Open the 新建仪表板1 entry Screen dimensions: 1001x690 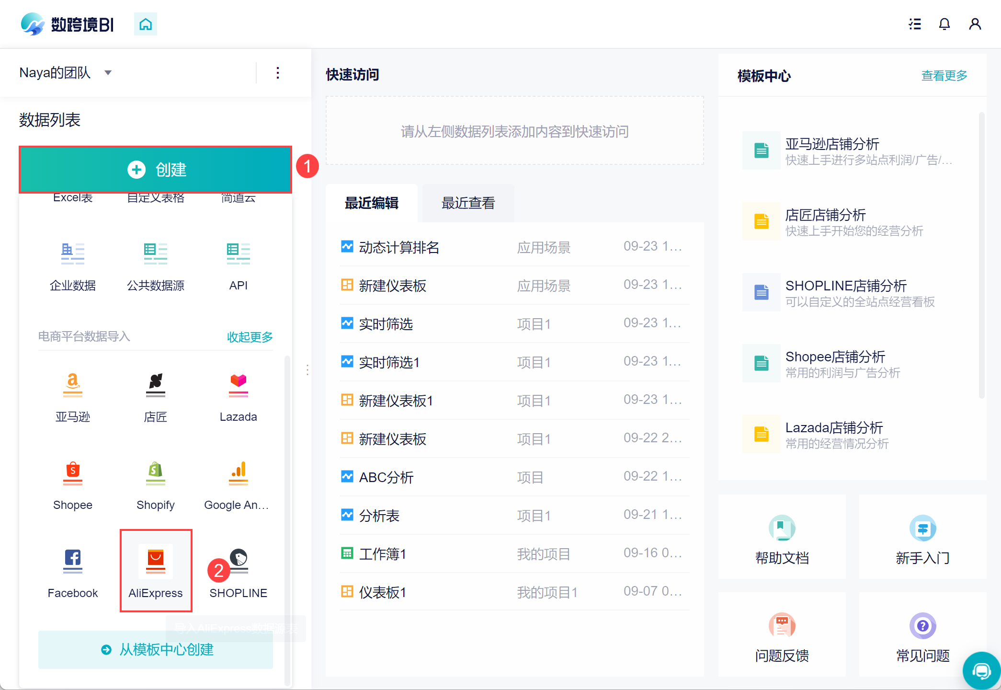515,401
